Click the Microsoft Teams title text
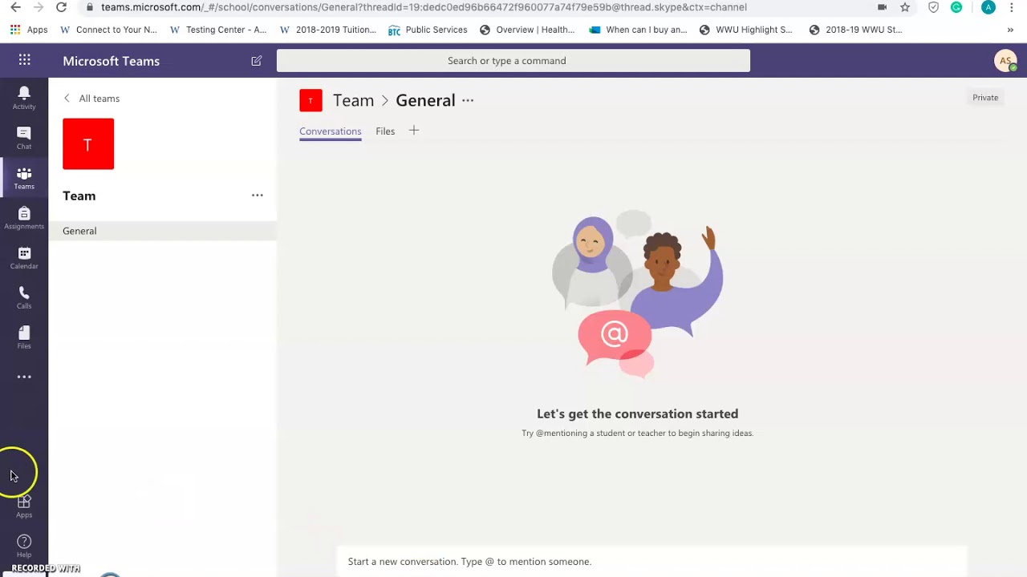Image resolution: width=1027 pixels, height=577 pixels. coord(112,61)
